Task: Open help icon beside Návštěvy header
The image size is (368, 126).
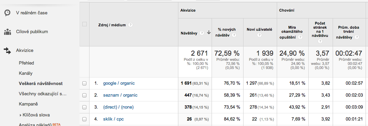Action: pyautogui.click(x=202, y=33)
